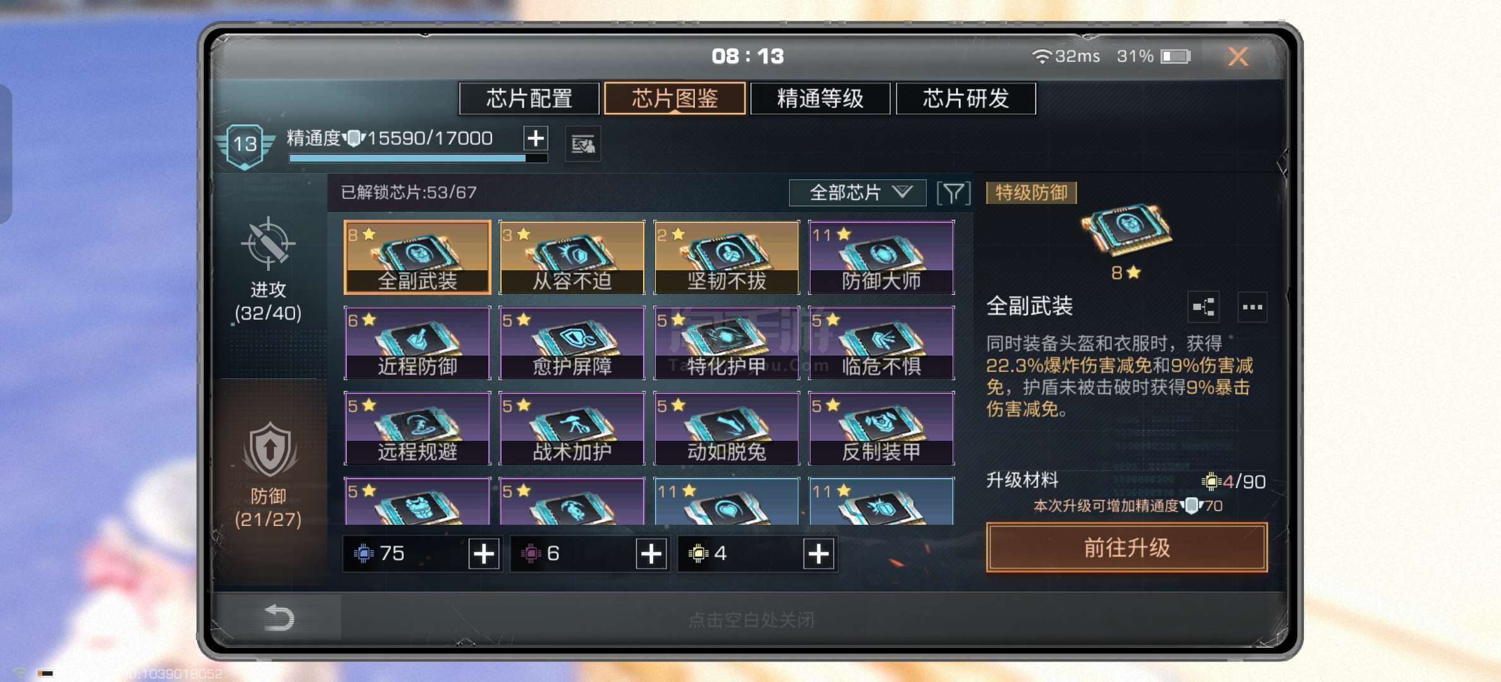The image size is (1501, 682).
Task: Add more purple chip material (6)
Action: click(651, 554)
